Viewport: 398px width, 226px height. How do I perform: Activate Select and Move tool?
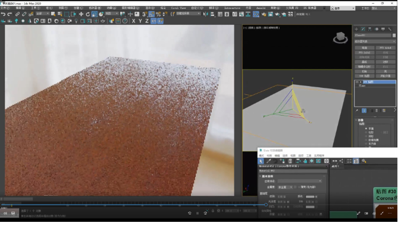(81, 14)
